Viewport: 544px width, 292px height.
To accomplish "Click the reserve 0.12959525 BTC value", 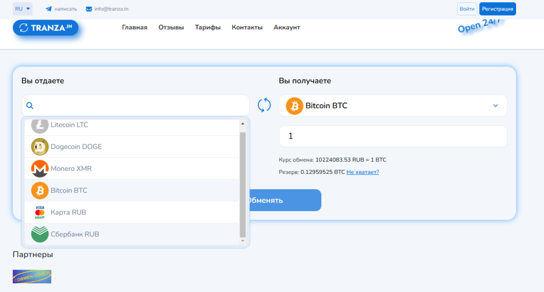I will pos(323,172).
